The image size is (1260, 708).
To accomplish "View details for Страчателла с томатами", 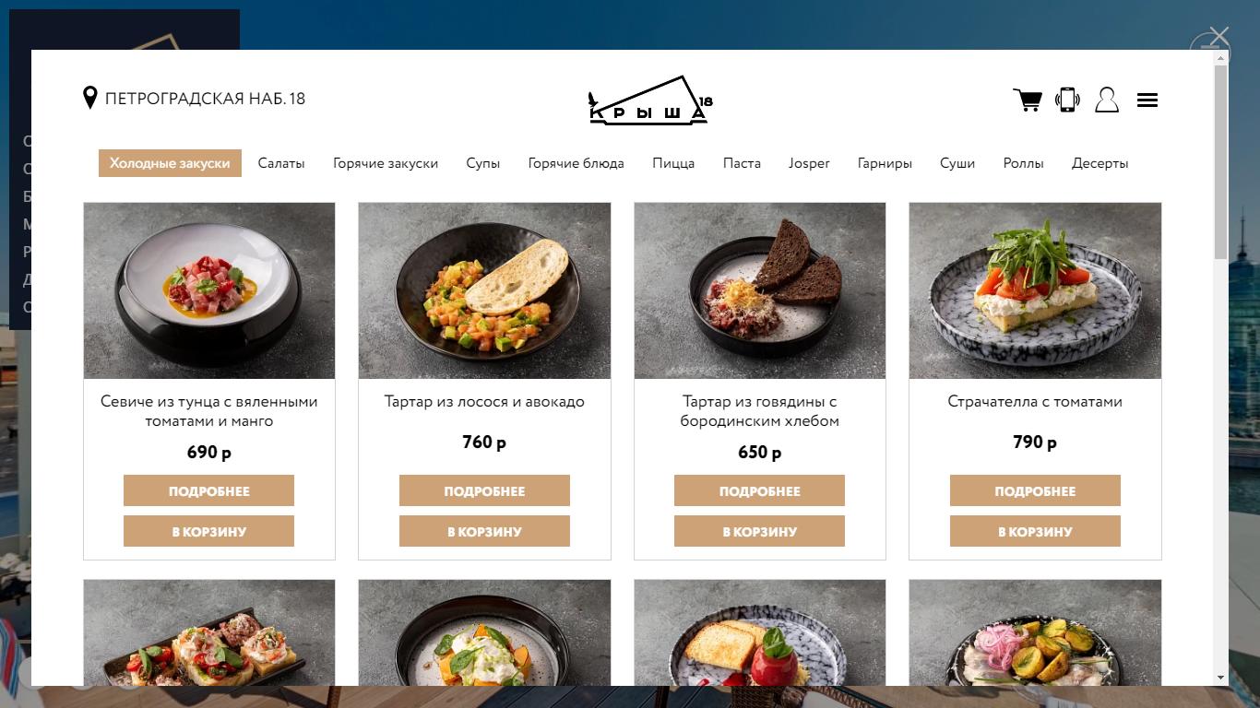I will (x=1035, y=490).
